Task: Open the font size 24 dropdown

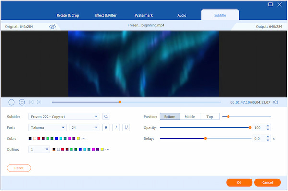Action: point(84,128)
